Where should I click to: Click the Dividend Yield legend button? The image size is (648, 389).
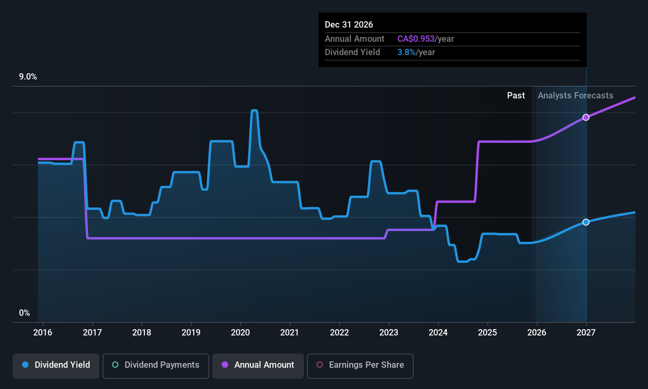click(56, 365)
